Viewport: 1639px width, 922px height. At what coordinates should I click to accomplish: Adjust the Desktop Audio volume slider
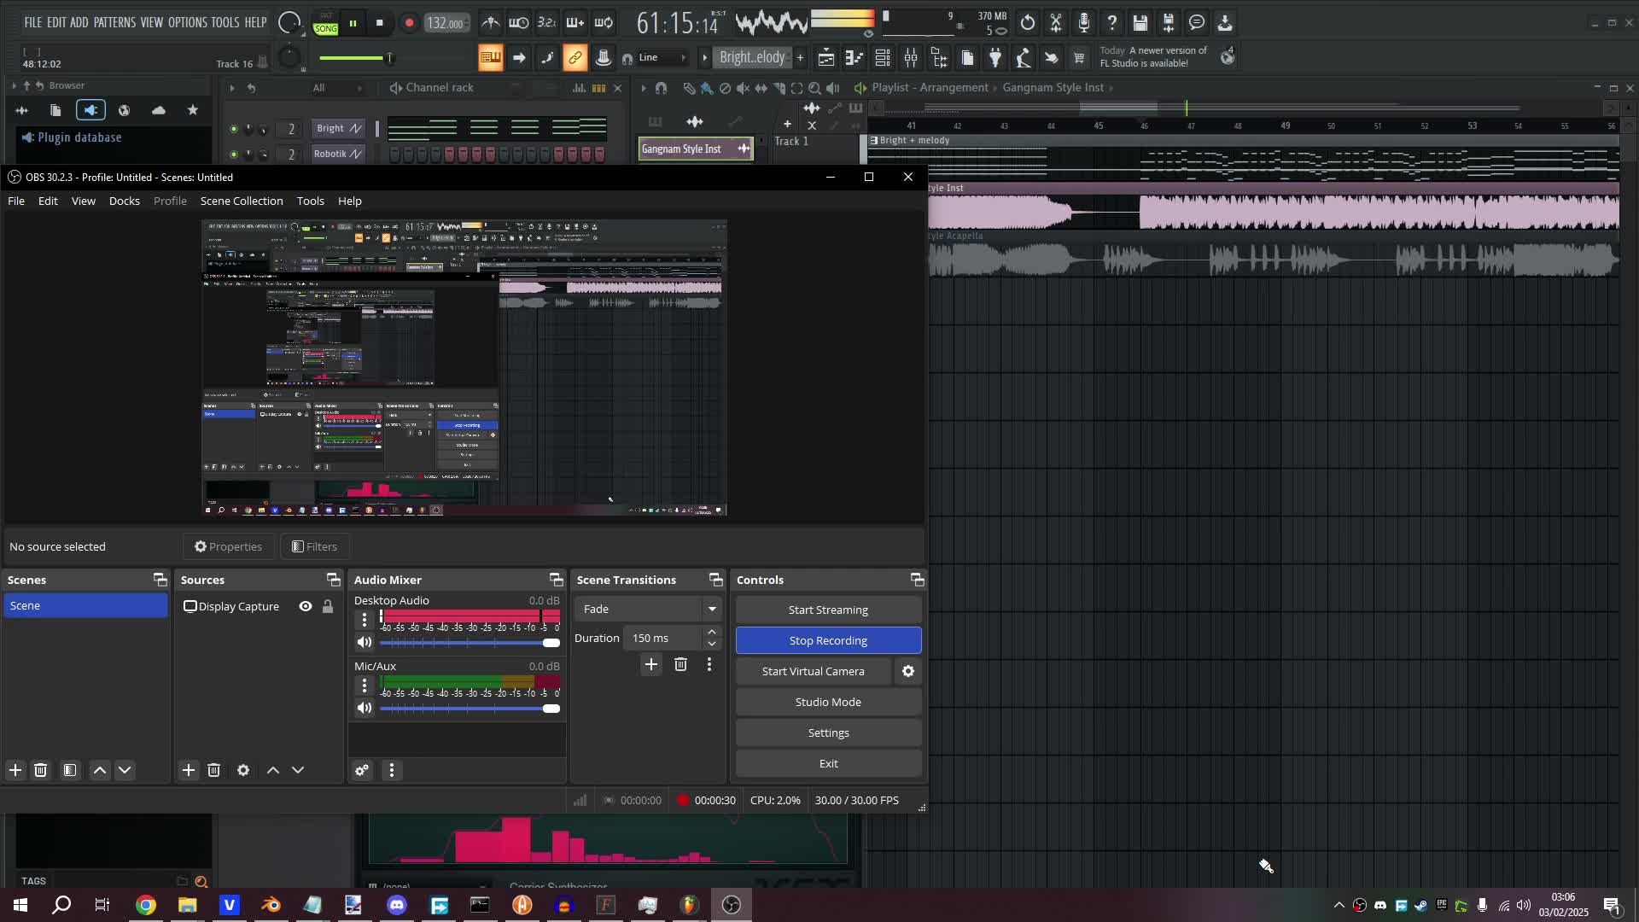470,642
